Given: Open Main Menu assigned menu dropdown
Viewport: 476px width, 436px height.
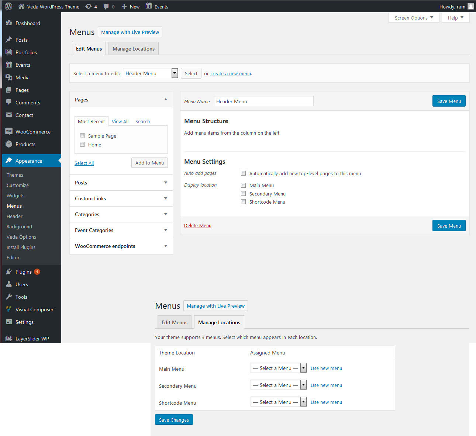Looking at the screenshot, I should [279, 368].
